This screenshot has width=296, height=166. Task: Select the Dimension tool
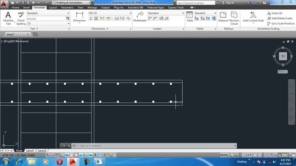point(80,17)
